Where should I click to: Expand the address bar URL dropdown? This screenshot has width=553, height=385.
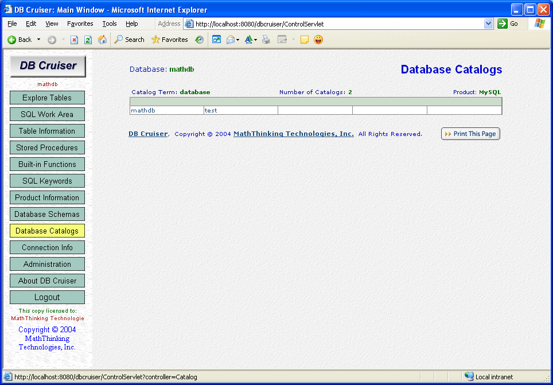[488, 24]
